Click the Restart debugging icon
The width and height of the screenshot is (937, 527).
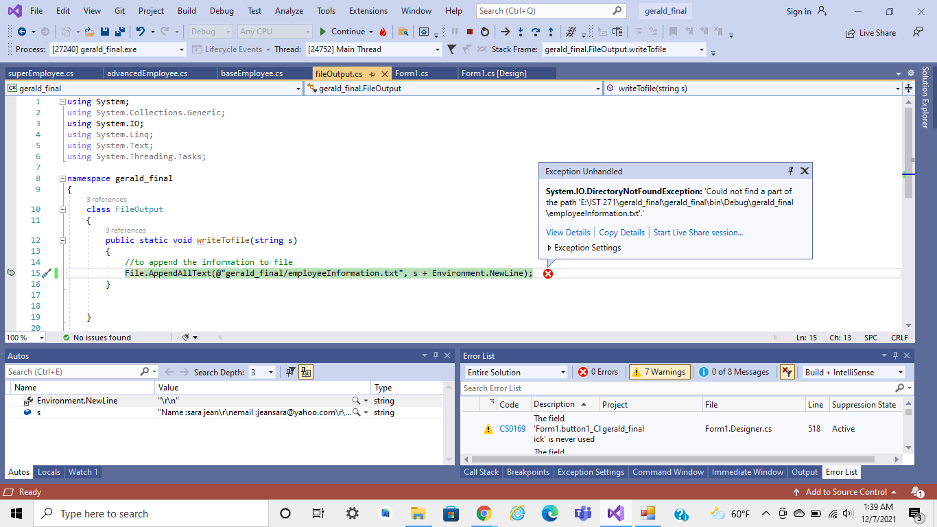(x=485, y=32)
